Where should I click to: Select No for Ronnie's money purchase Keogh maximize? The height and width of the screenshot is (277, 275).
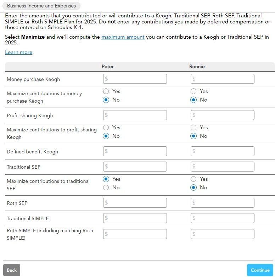click(x=193, y=100)
